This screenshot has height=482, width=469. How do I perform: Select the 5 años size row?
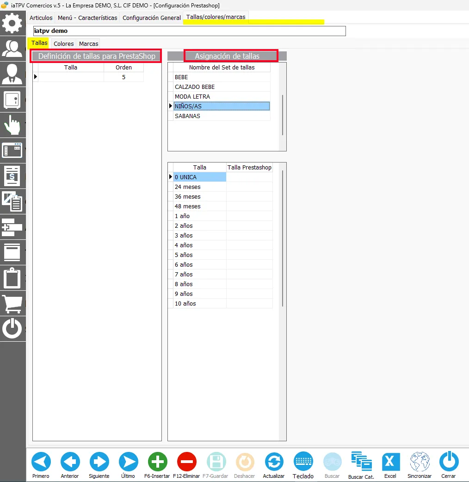point(200,255)
